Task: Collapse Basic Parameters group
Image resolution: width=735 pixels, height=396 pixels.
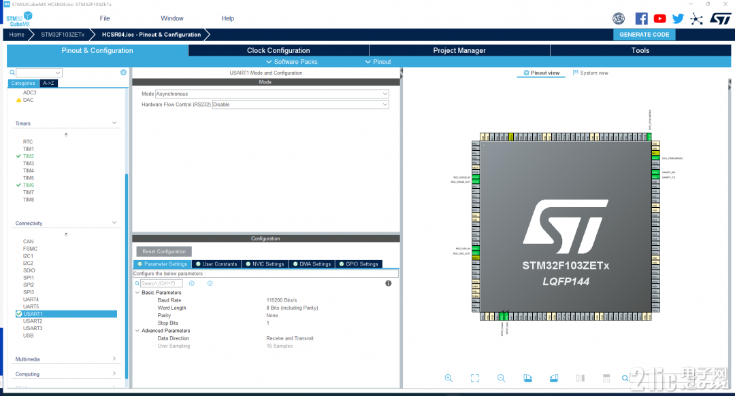Action: coord(137,293)
